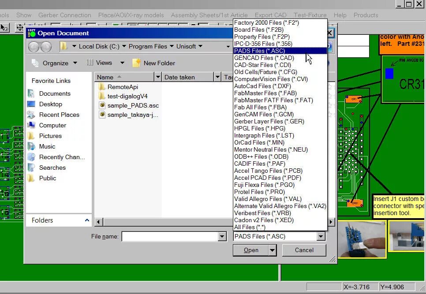Screen dimensions: 426x294
Task: Click the folder icon in address bar
Action: pyautogui.click(x=64, y=46)
